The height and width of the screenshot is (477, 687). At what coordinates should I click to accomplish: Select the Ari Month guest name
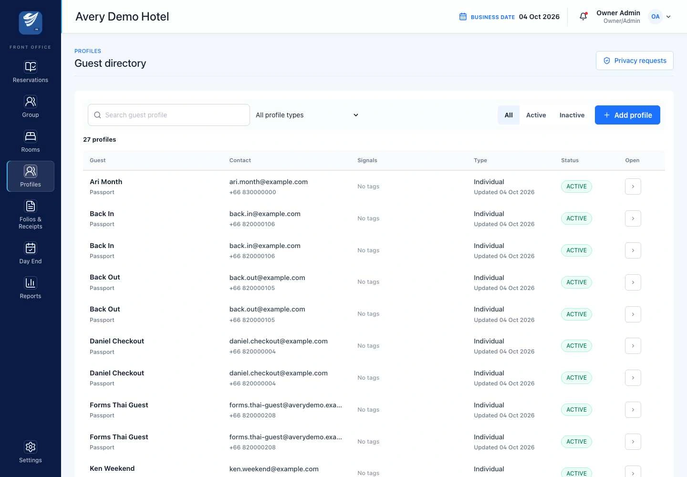(x=106, y=182)
